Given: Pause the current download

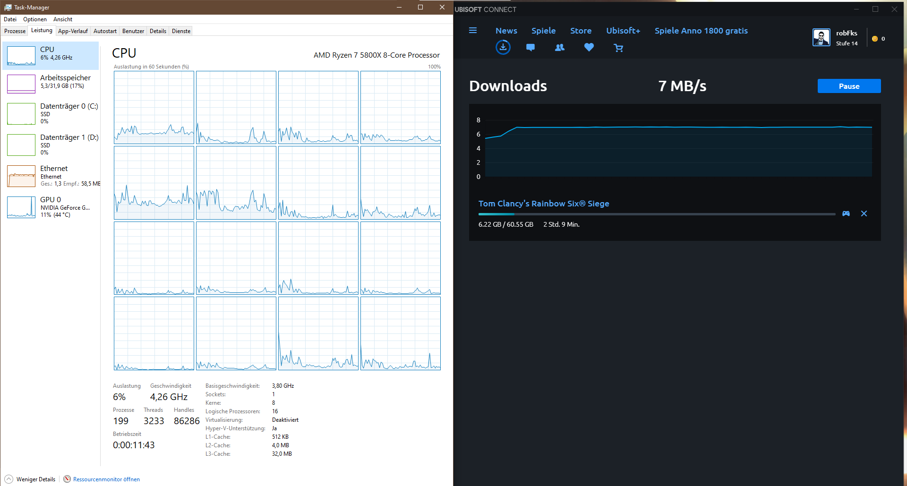Looking at the screenshot, I should (x=849, y=86).
